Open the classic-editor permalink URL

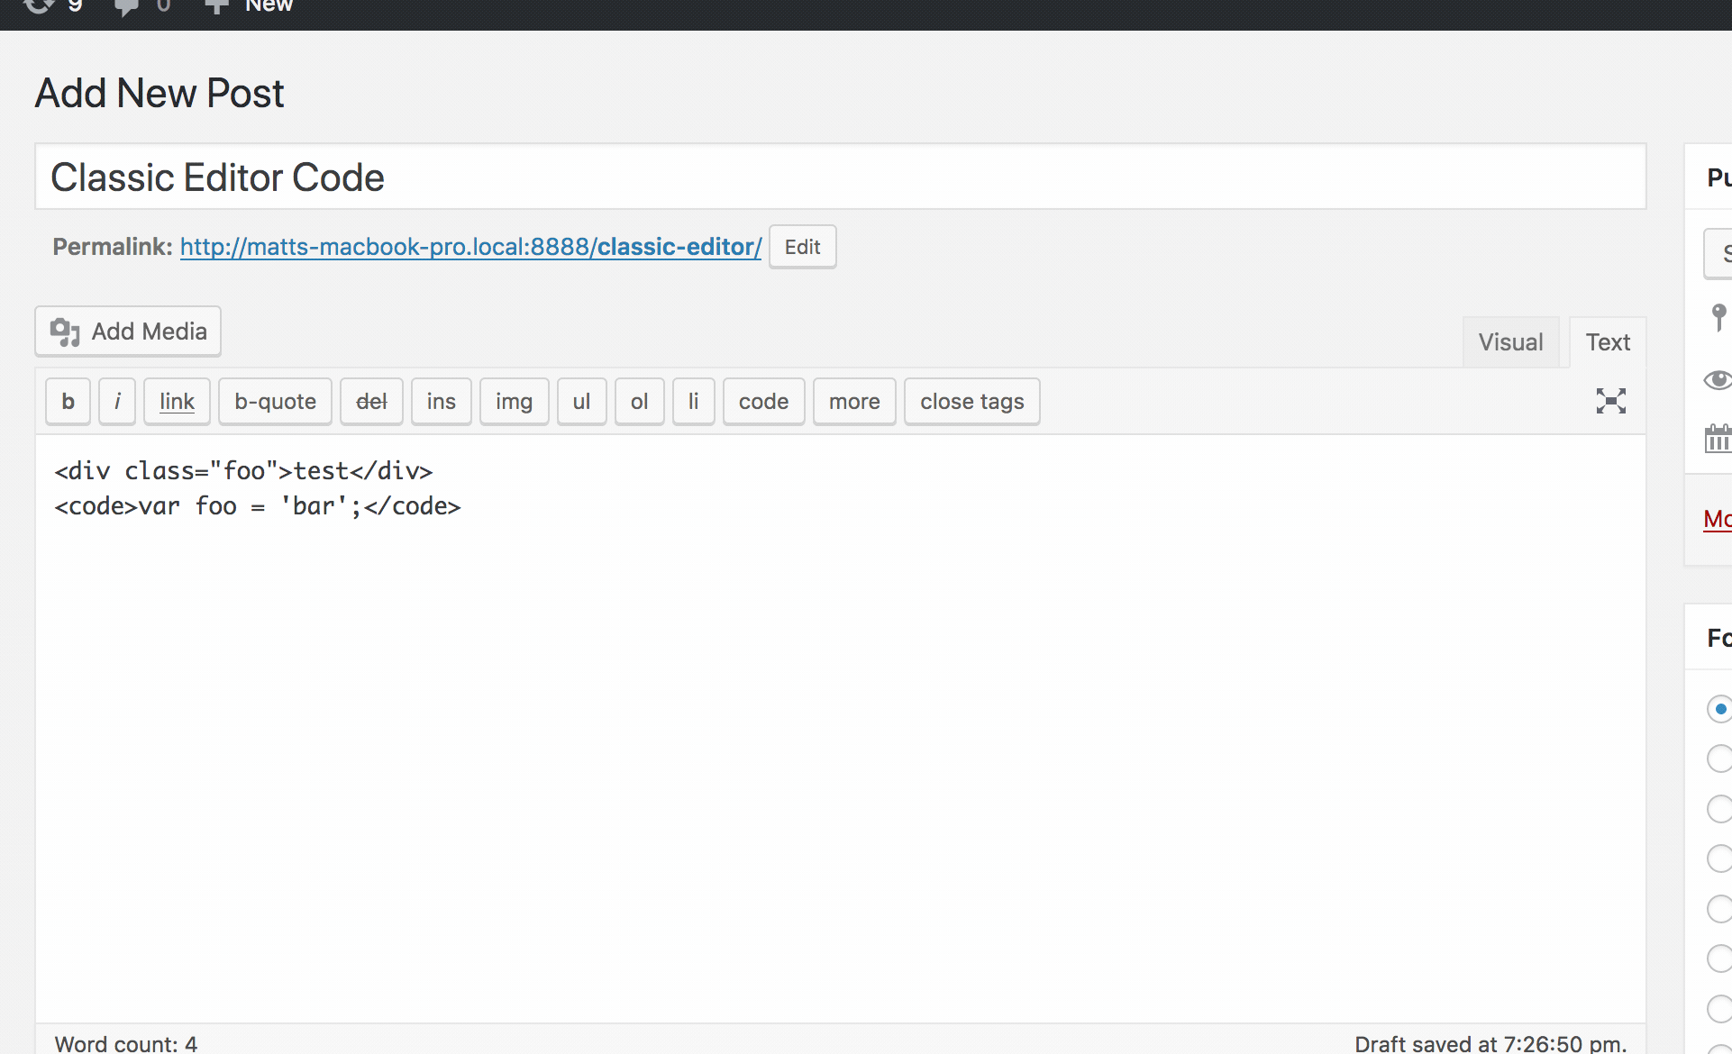click(469, 246)
